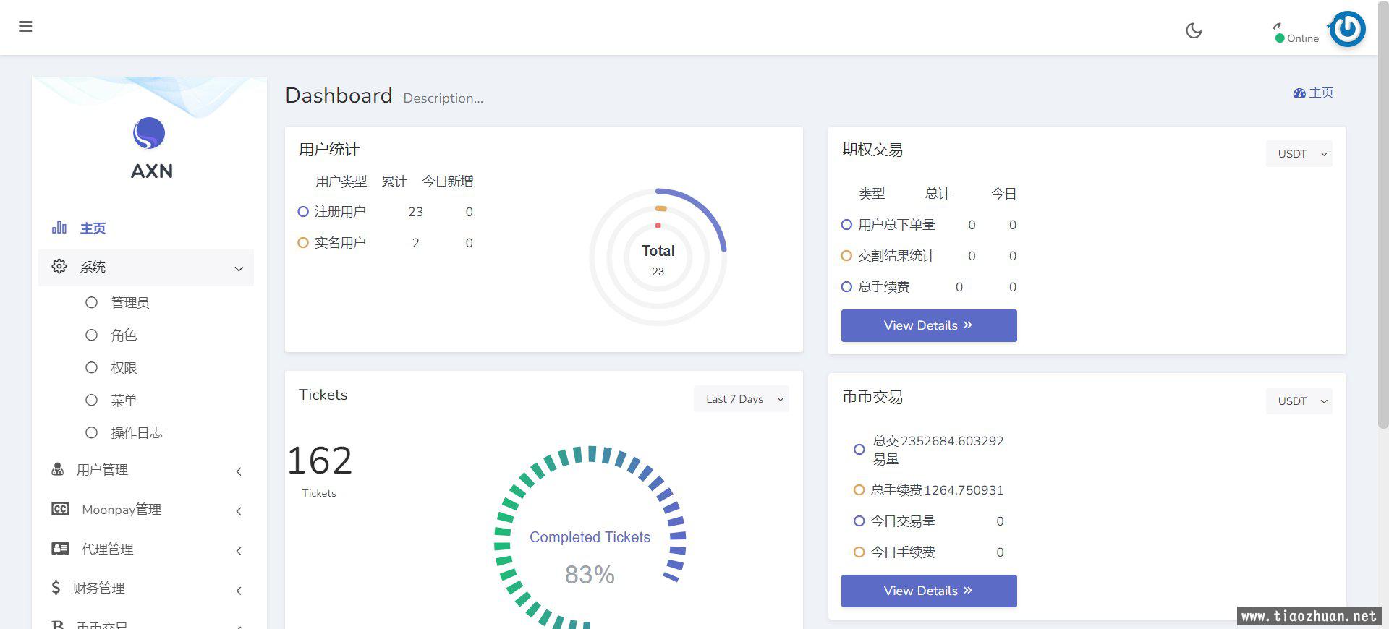Click the Moonpay管理 CC icon
Image resolution: width=1389 pixels, height=629 pixels.
(60, 509)
